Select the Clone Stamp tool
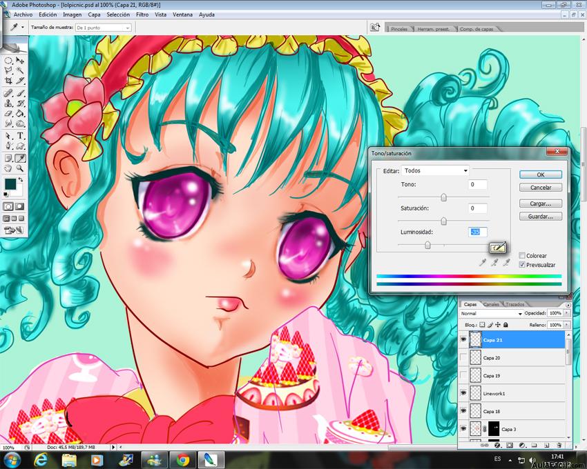Viewport: 587px width, 469px height. point(8,103)
